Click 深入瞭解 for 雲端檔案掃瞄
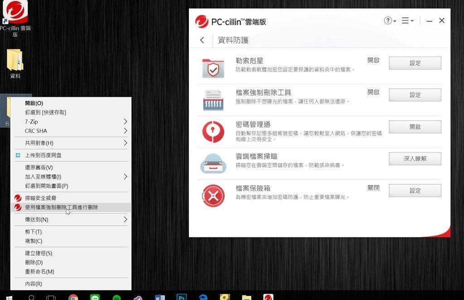 (x=415, y=159)
